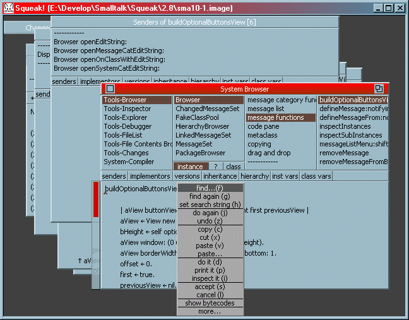Click senders button in Senders window
Screen dimensions: 409x320
pyautogui.click(x=64, y=81)
